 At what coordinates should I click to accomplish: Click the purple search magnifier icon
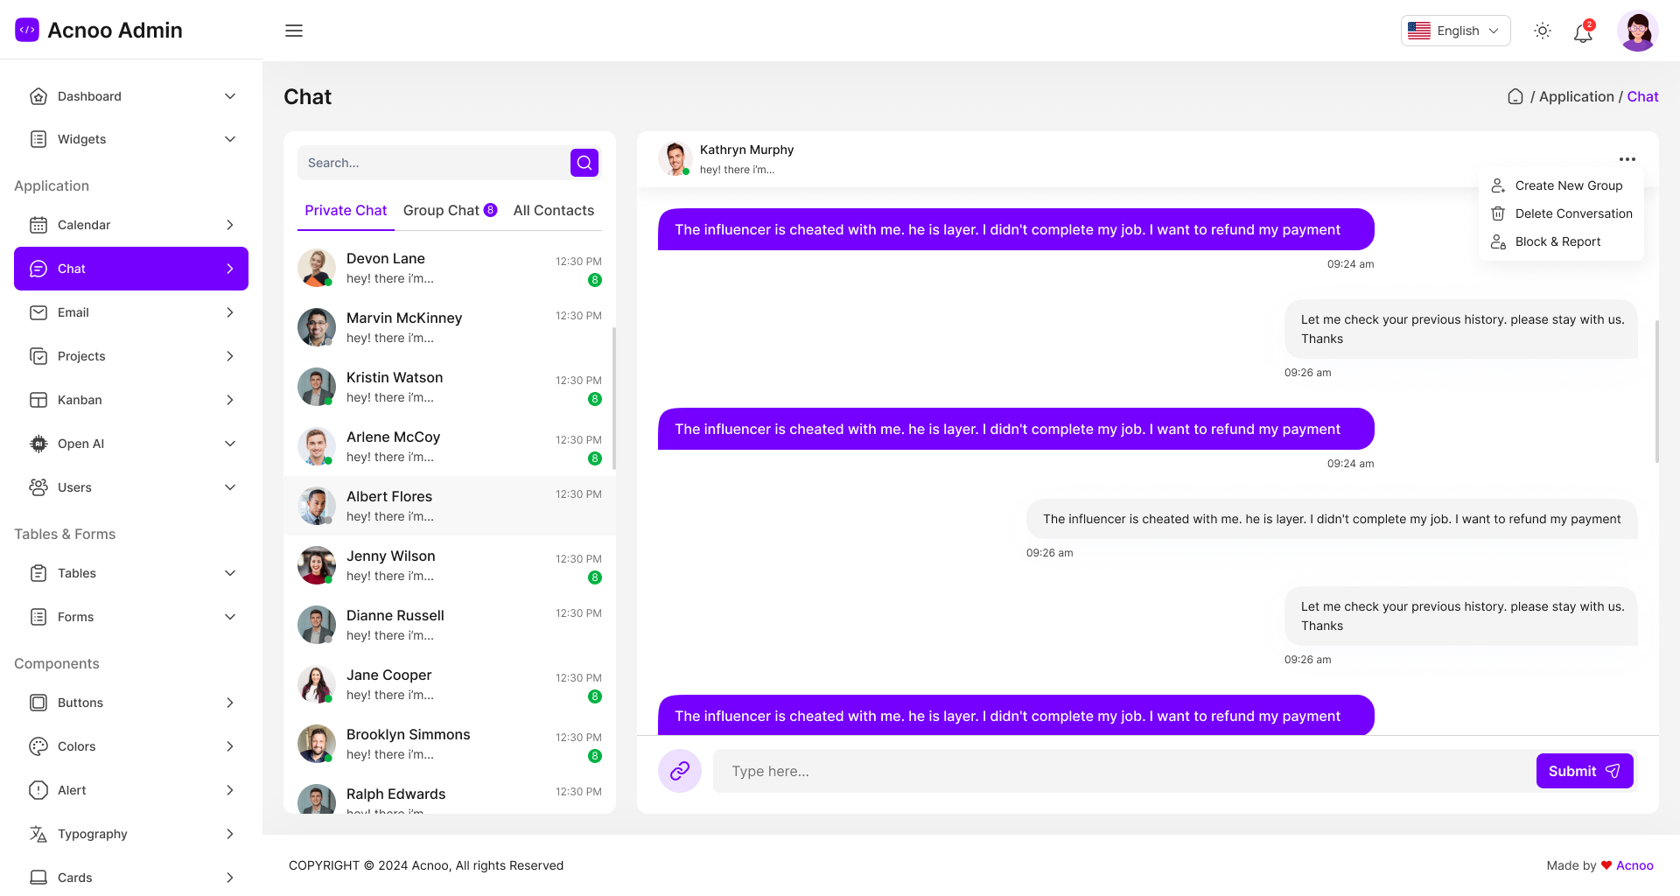point(584,163)
